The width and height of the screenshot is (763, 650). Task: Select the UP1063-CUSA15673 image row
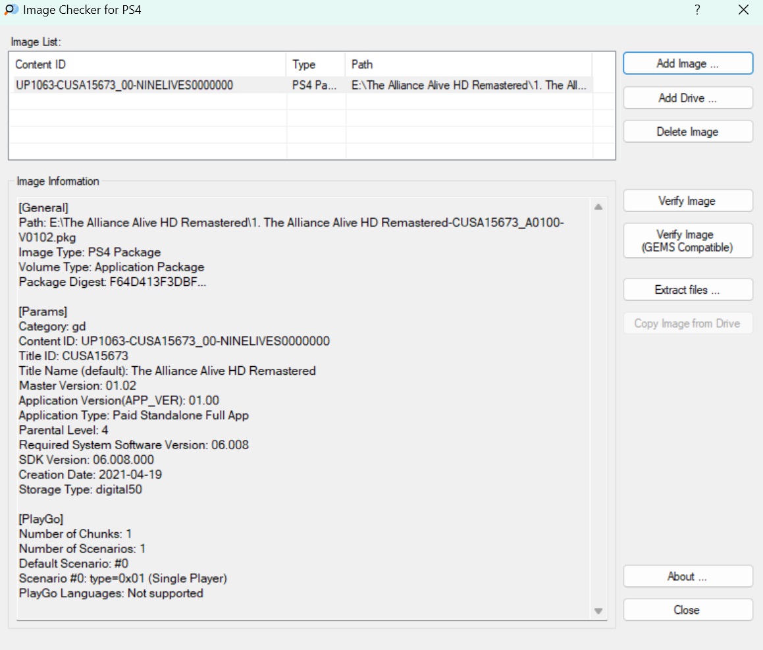(x=124, y=85)
